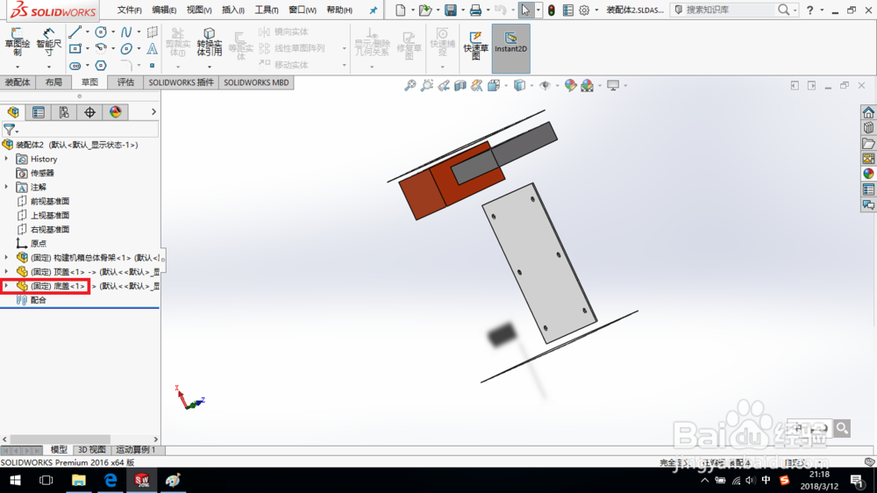Viewport: 877px width, 493px height.
Task: Open the 文件(F) menu
Action: (129, 10)
